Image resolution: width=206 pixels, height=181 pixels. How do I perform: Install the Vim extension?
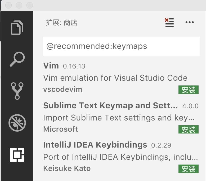189,90
